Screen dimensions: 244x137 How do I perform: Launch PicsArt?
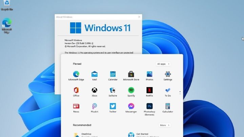click(x=95, y=108)
